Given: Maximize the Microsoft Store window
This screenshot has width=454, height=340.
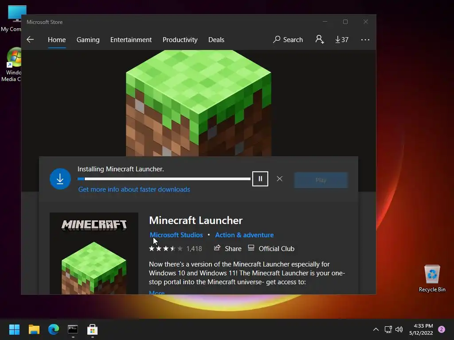Looking at the screenshot, I should pos(345,22).
